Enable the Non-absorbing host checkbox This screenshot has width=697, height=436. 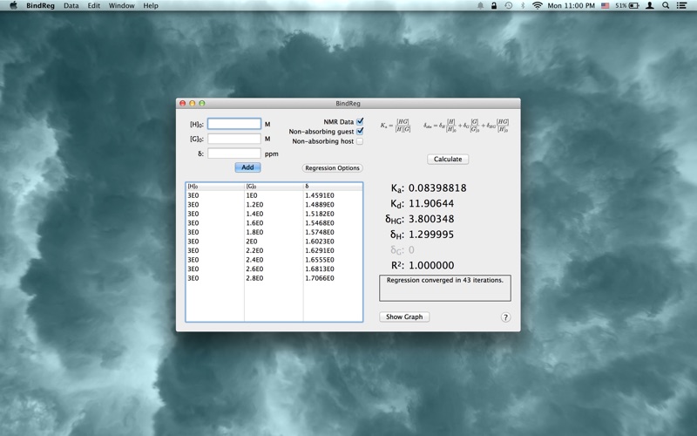point(360,141)
